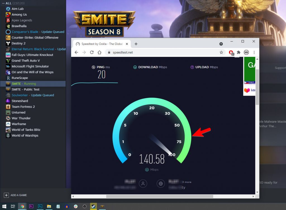The width and height of the screenshot is (286, 210).
Task: Click DOWNLOAD Mbps label
Action: 153,67
